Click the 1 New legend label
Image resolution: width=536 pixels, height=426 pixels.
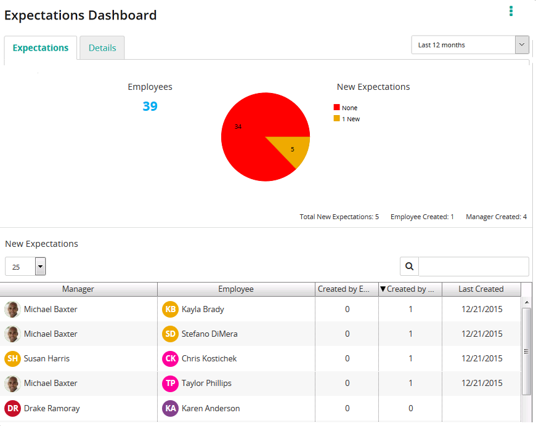[351, 119]
